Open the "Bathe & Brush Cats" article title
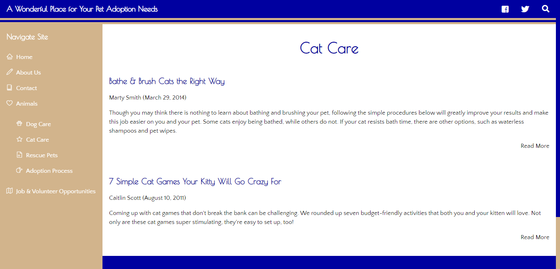 (x=167, y=81)
